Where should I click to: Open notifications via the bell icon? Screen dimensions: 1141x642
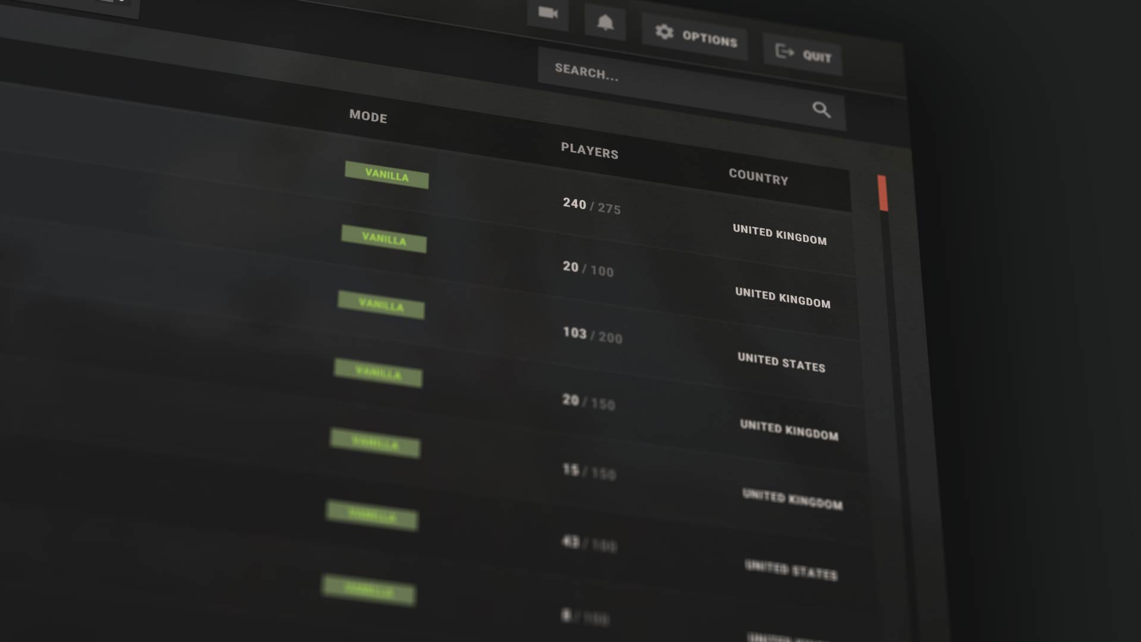(605, 23)
